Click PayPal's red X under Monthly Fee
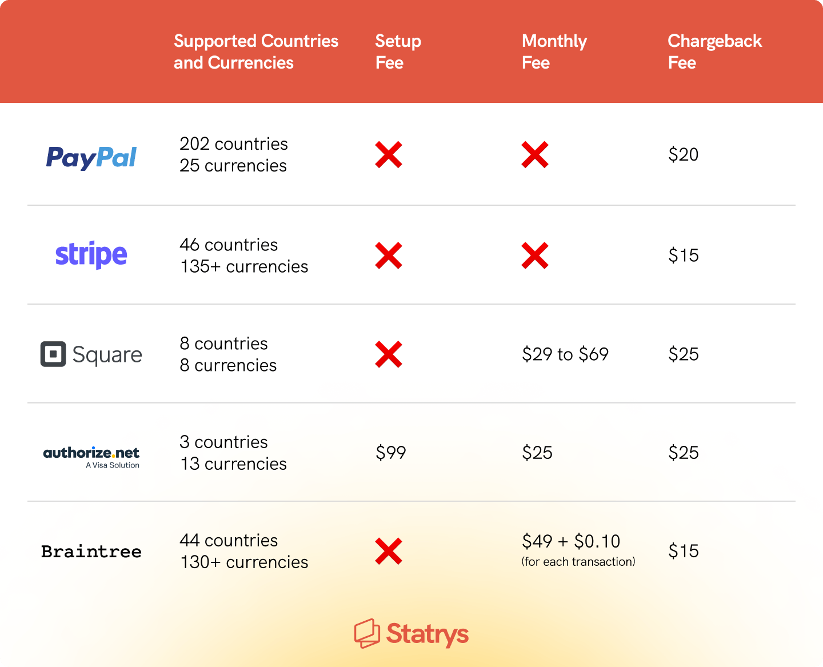Image resolution: width=823 pixels, height=667 pixels. (x=535, y=155)
